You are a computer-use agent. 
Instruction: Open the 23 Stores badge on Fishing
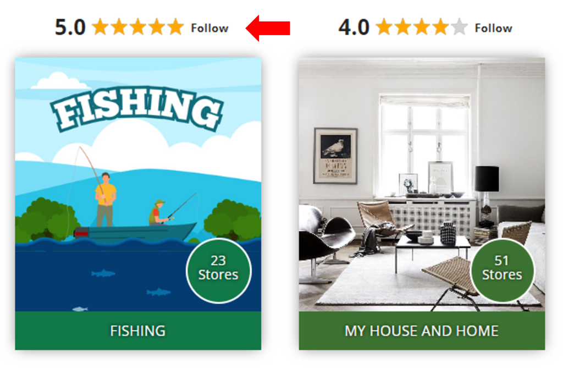tap(218, 271)
